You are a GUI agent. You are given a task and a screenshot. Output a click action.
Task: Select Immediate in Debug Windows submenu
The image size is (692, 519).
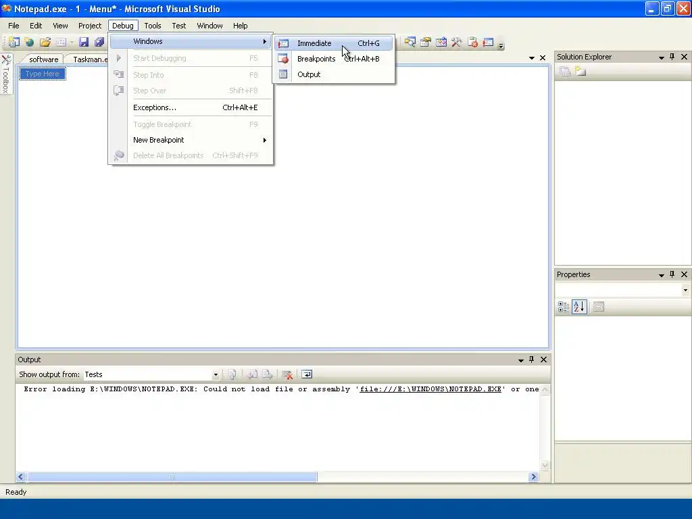[x=334, y=43]
